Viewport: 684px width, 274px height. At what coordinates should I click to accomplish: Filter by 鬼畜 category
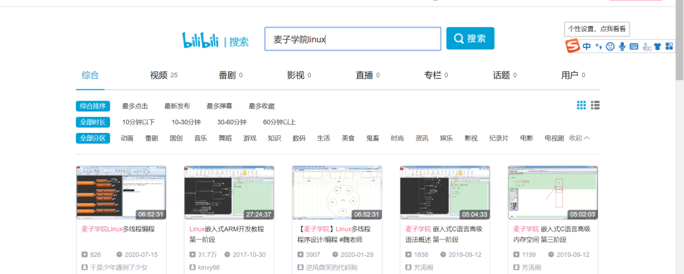point(372,139)
